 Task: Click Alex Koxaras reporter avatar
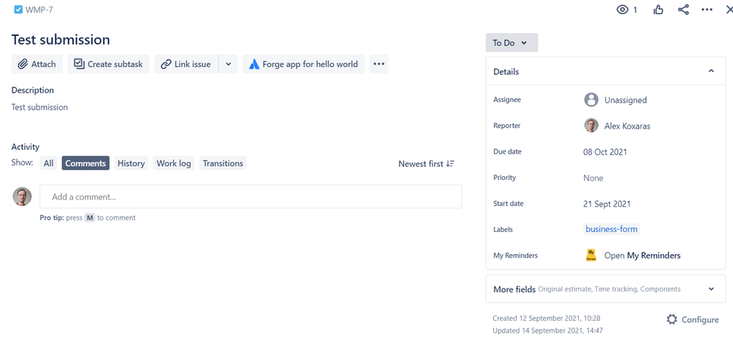[x=591, y=126]
